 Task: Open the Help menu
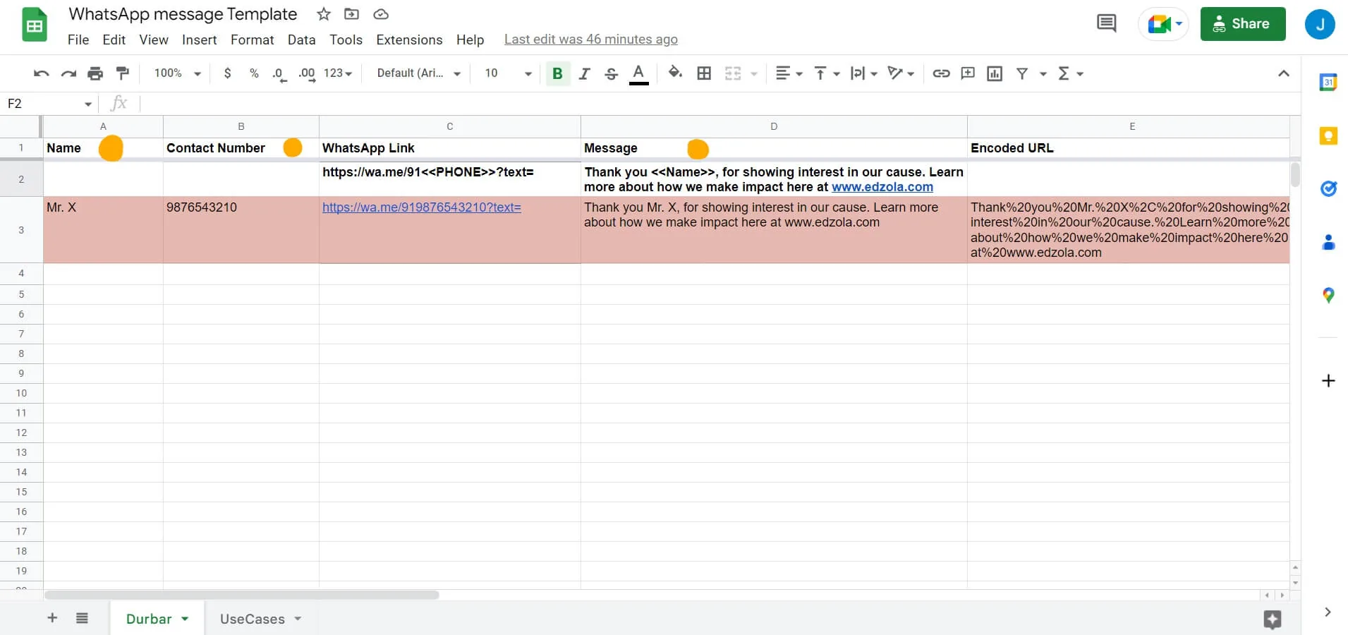tap(470, 40)
